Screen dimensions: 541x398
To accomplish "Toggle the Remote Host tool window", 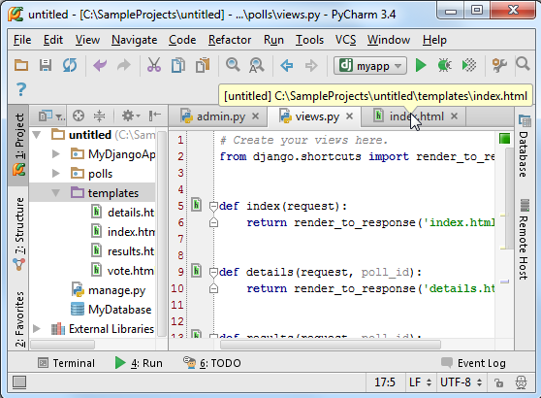I will (525, 239).
